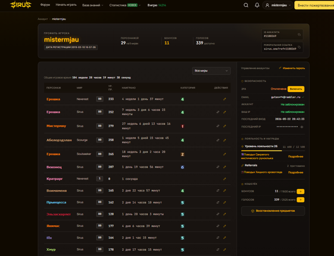
Task: Click the Категория column header
Action: coord(188,88)
